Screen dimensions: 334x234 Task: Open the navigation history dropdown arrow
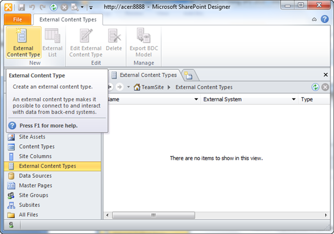click(128, 87)
